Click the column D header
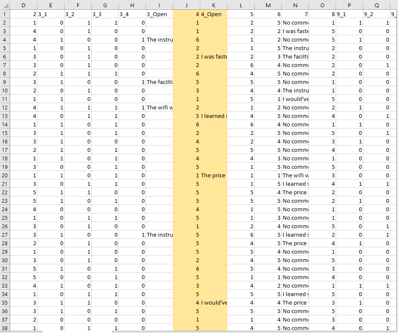The image size is (398, 333). (23, 5)
